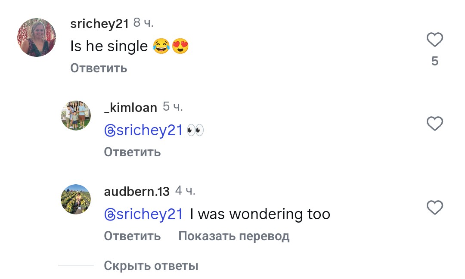The width and height of the screenshot is (465, 279).
Task: Like _kimloan's eyes emoji reply
Action: 434,124
